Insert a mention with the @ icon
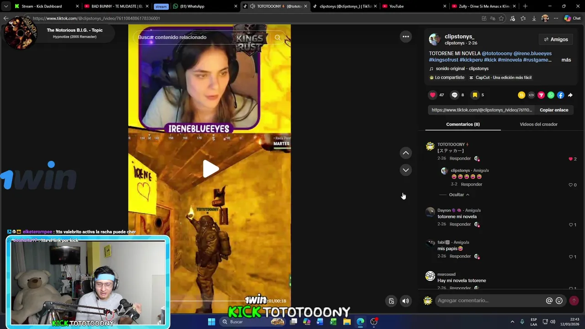The image size is (585, 329). pos(549,301)
